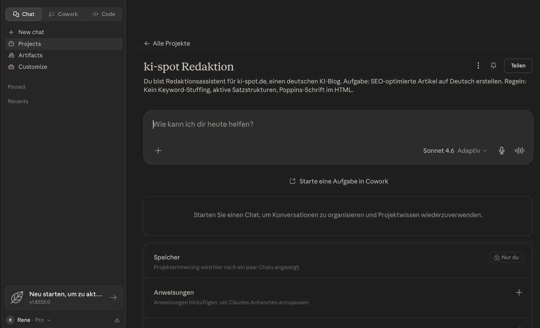This screenshot has height=328, width=540.
Task: Open Artifacts in the sidebar
Action: tap(63, 55)
